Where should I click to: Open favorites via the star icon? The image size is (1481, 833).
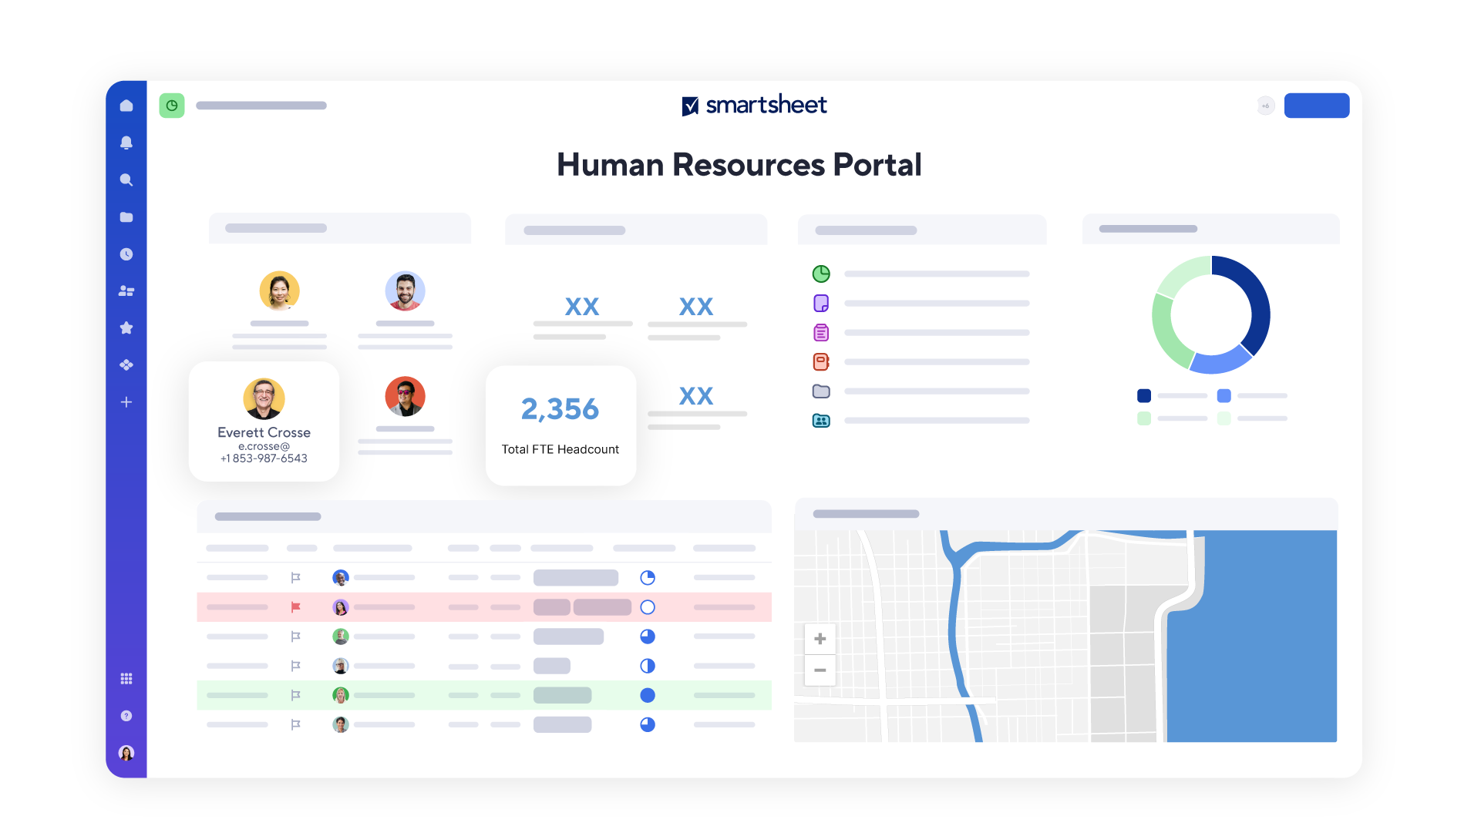(126, 327)
